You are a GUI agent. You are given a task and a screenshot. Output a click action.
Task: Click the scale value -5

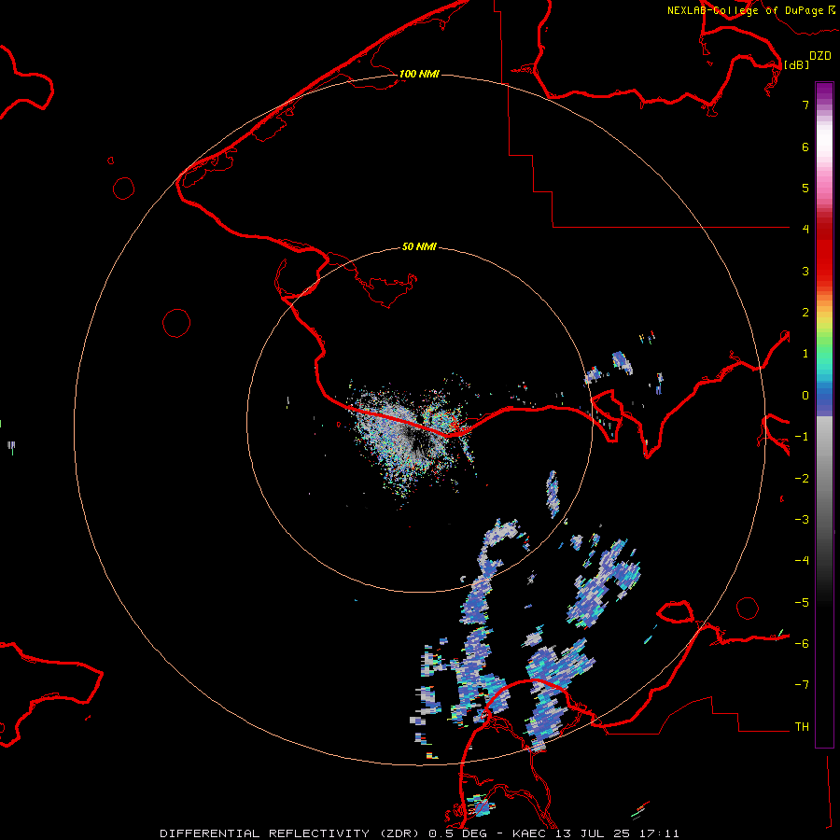(x=802, y=603)
